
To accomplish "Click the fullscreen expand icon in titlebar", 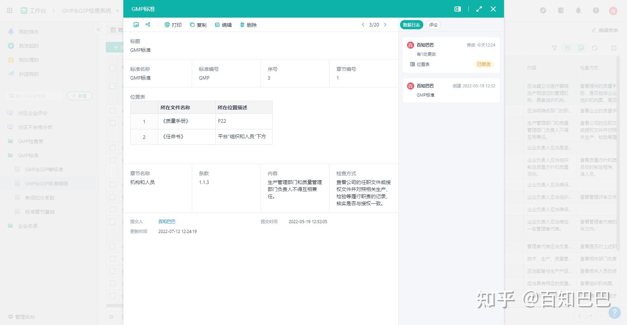I will [x=479, y=9].
